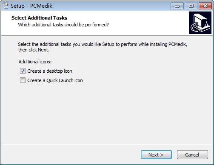Click the "Select Additional Tasks" heading
The width and height of the screenshot is (214, 165).
(39, 18)
